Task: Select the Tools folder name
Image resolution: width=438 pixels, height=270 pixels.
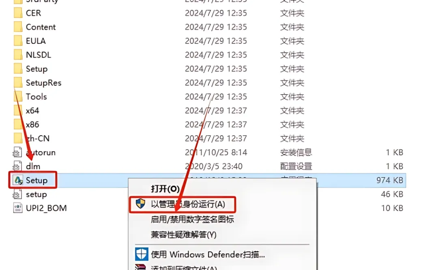Action: tap(36, 97)
